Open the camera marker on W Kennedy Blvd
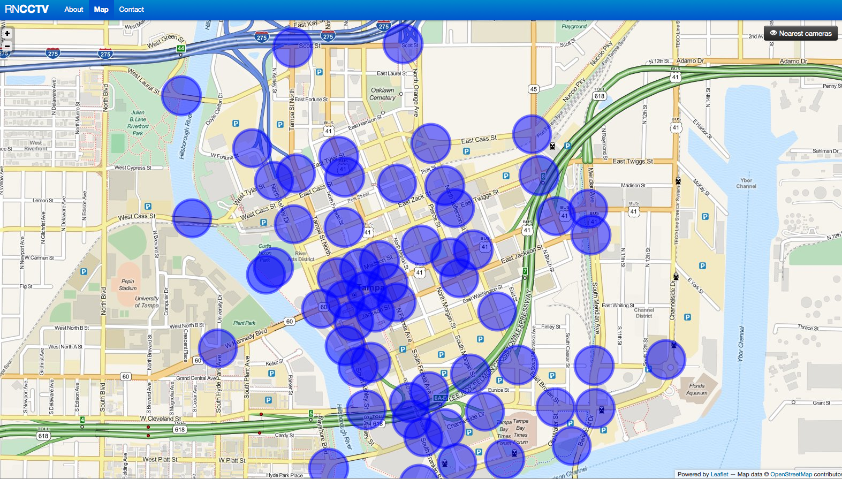Image resolution: width=842 pixels, height=479 pixels. [218, 348]
